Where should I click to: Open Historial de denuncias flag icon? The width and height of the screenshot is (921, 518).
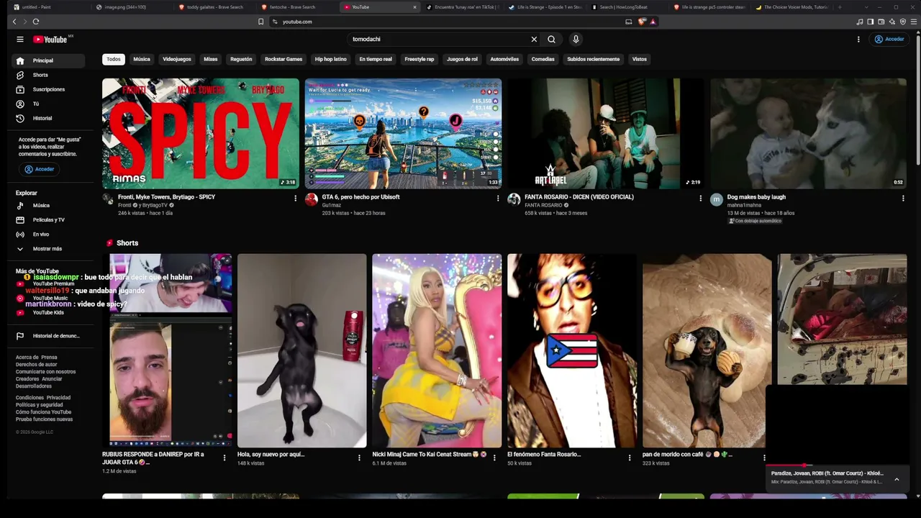click(20, 336)
